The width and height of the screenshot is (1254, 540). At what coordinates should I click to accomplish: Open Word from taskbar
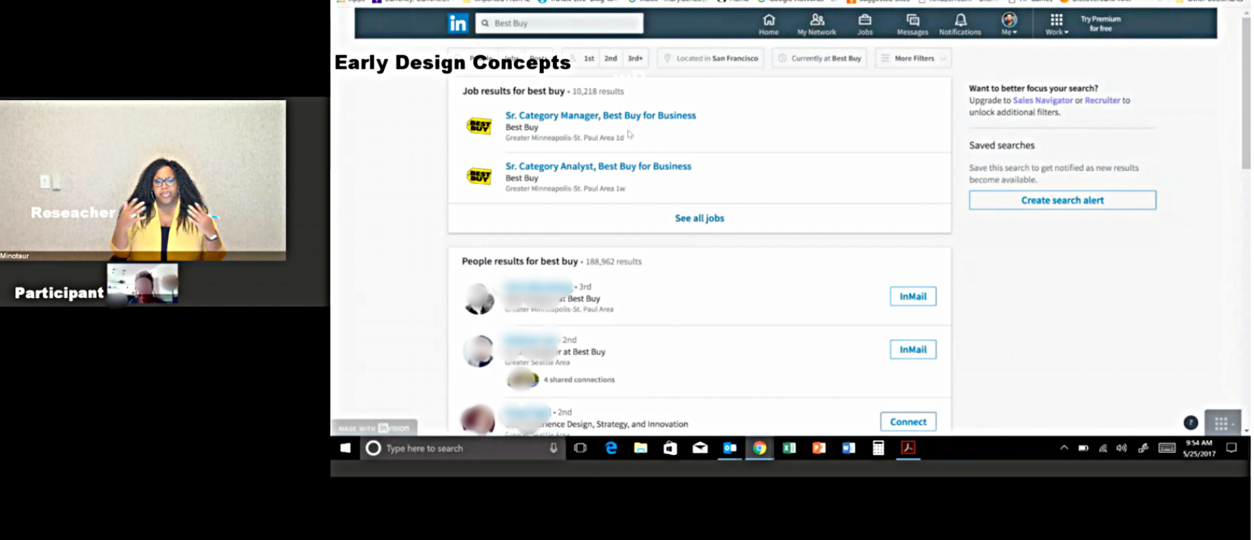849,448
